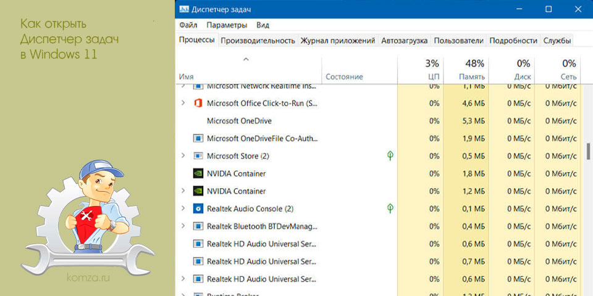Switch to the Процессы tab
This screenshot has width=593, height=296.
click(x=196, y=40)
